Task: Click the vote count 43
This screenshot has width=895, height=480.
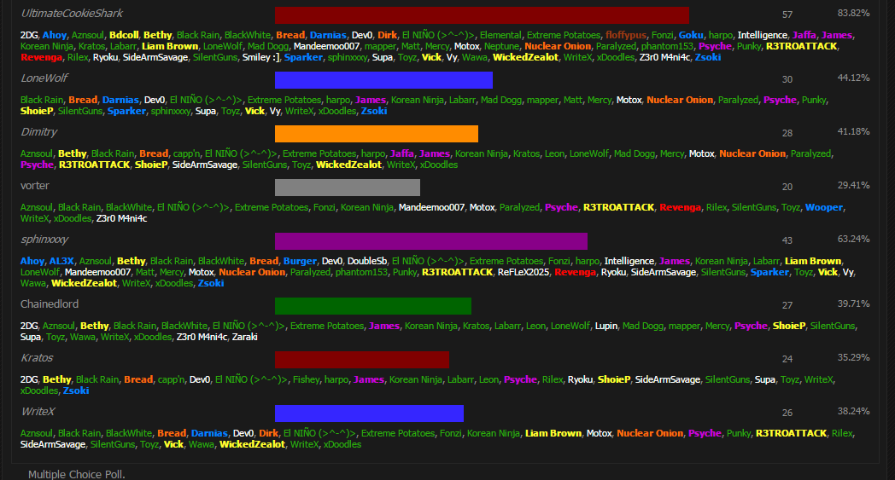Action: pyautogui.click(x=787, y=240)
